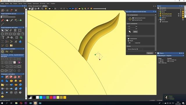186x105 pixels.
Task: Collapse the relief operations section
Action: (24, 74)
